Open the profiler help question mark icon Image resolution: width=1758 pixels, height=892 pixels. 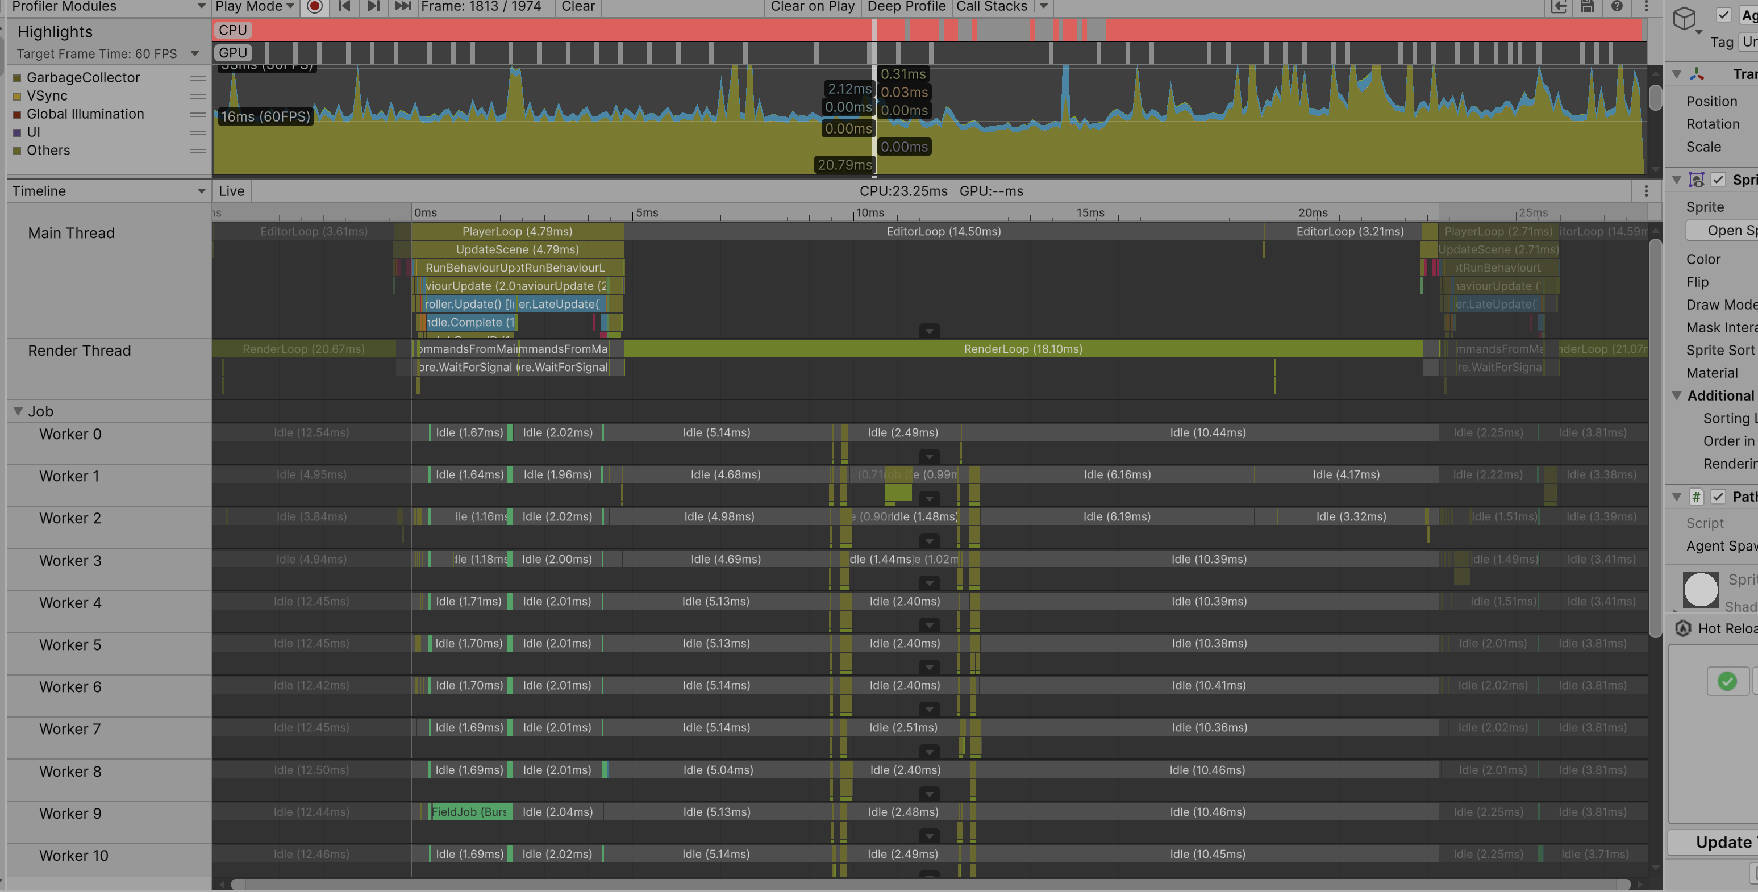1617,7
